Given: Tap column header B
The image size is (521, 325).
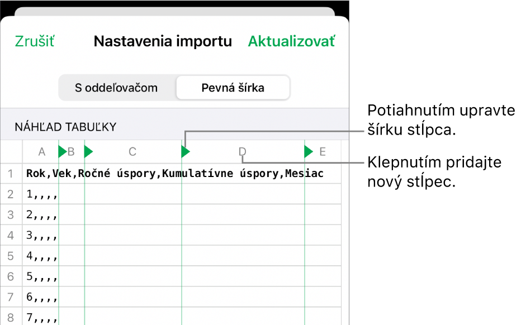Looking at the screenshot, I should pyautogui.click(x=71, y=152).
